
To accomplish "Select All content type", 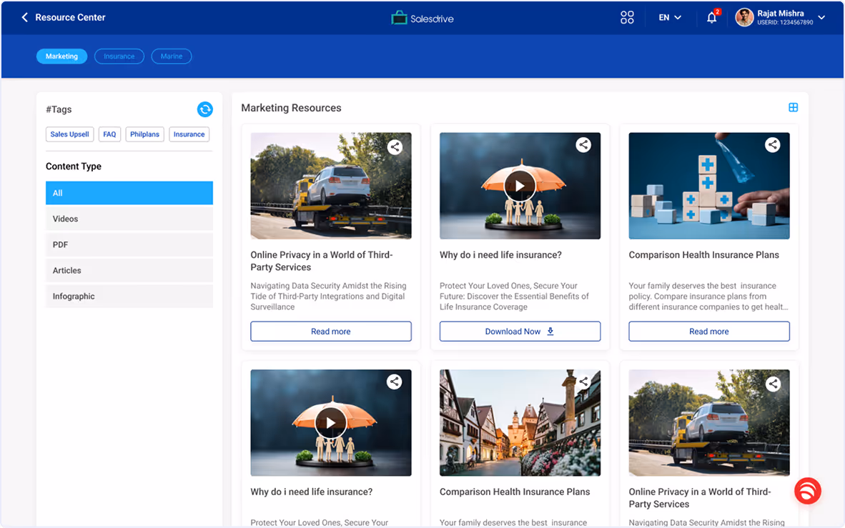I will pyautogui.click(x=129, y=193).
